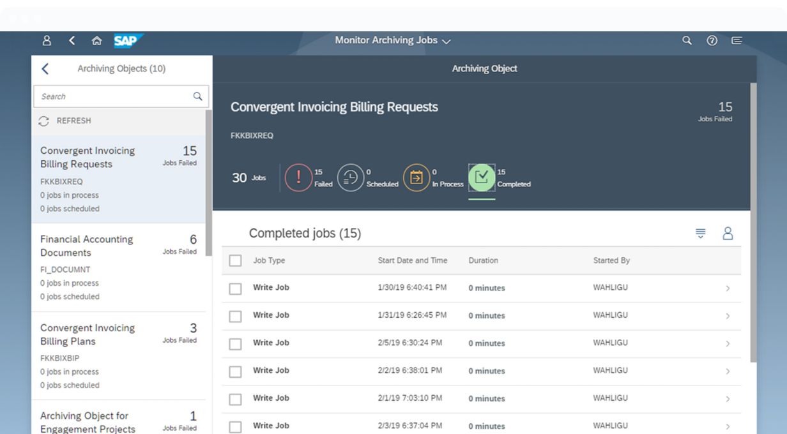Open help via question mark icon
This screenshot has height=434, width=787.
[x=712, y=40]
